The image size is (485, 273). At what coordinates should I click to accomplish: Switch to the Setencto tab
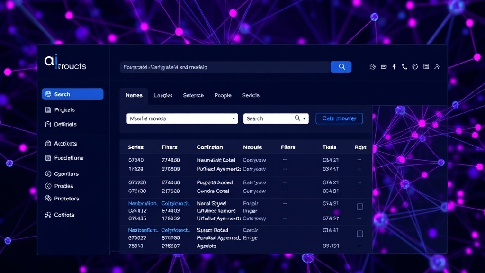(193, 95)
